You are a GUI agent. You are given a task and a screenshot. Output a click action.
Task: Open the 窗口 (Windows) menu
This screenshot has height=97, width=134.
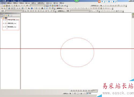56,3
